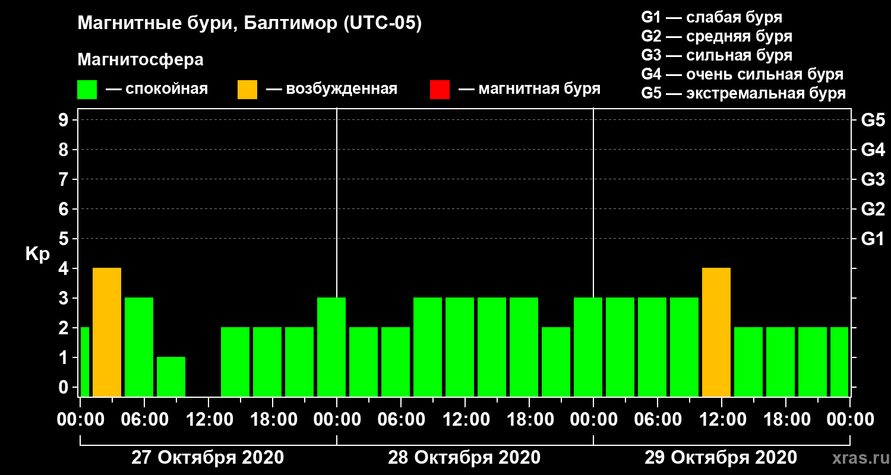Click the 06:00 time label under 29 October
Viewport: 891px width, 475px height.
657,420
